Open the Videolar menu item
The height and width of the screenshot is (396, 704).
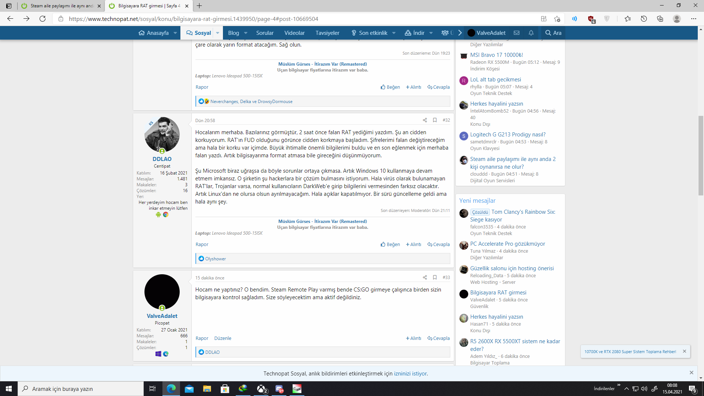click(294, 33)
